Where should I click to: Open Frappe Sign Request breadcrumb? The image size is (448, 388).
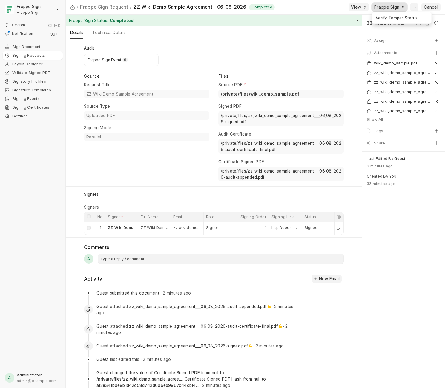[104, 7]
